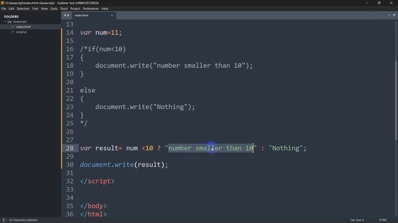The width and height of the screenshot is (398, 223).
Task: Click 'document.write(result);' on line 30
Action: (124, 165)
